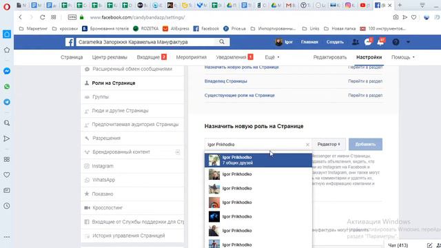Open the Настройки tab
The image size is (441, 248).
[369, 57]
